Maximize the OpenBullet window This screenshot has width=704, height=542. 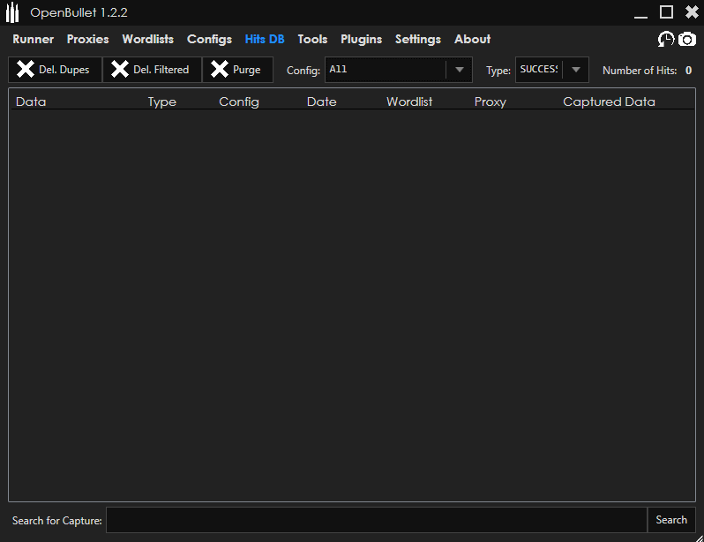pos(666,12)
